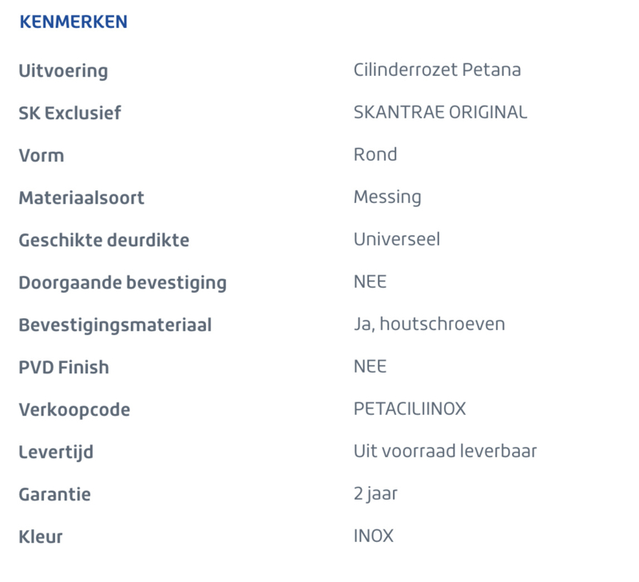Click the SKANTRAE ORIGINAL value

click(x=440, y=112)
